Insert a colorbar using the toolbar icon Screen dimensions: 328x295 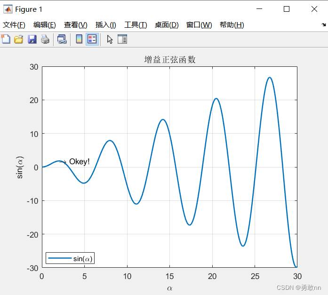point(79,39)
